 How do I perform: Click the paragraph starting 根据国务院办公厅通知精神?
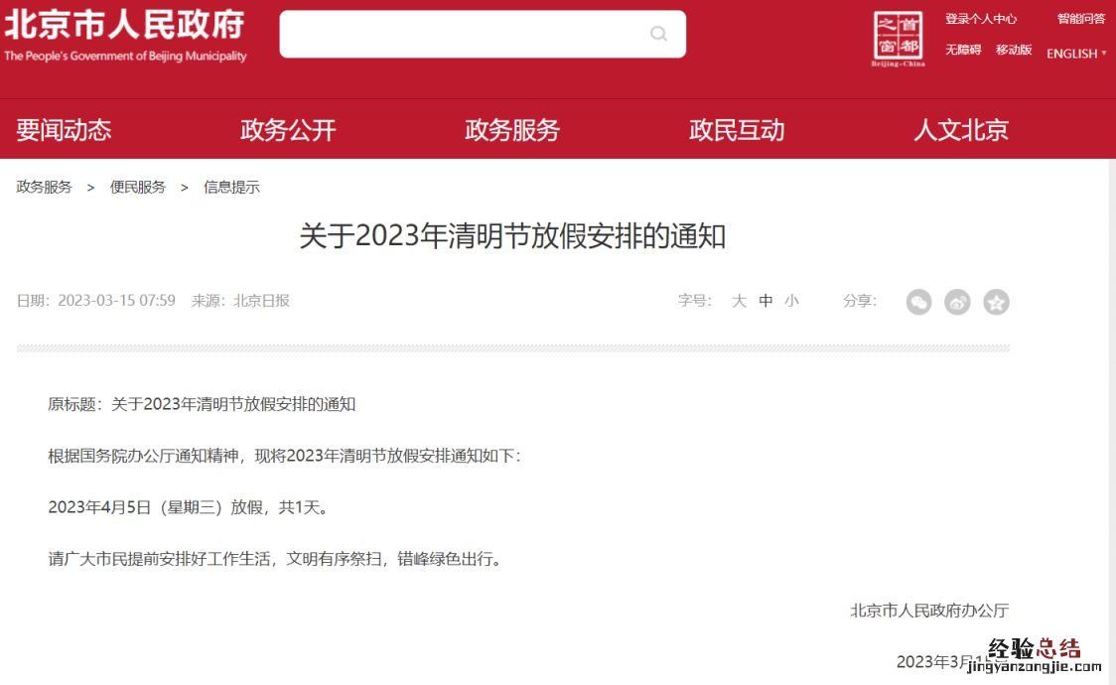[x=285, y=456]
